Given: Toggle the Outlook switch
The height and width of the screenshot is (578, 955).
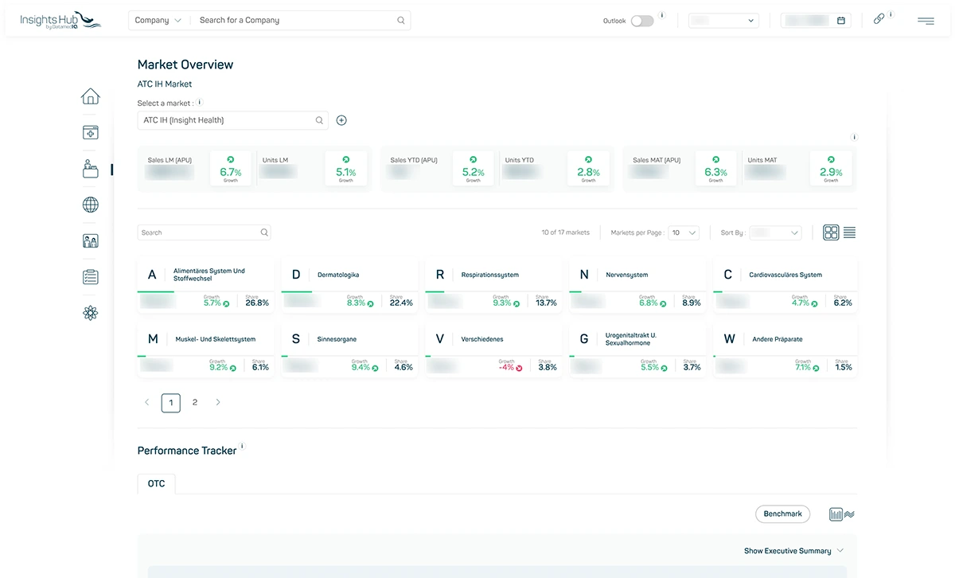Looking at the screenshot, I should click(x=641, y=21).
